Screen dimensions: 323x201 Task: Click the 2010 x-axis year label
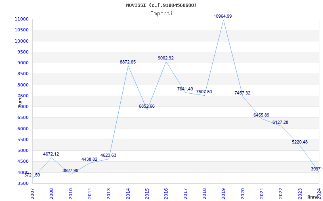(71, 194)
